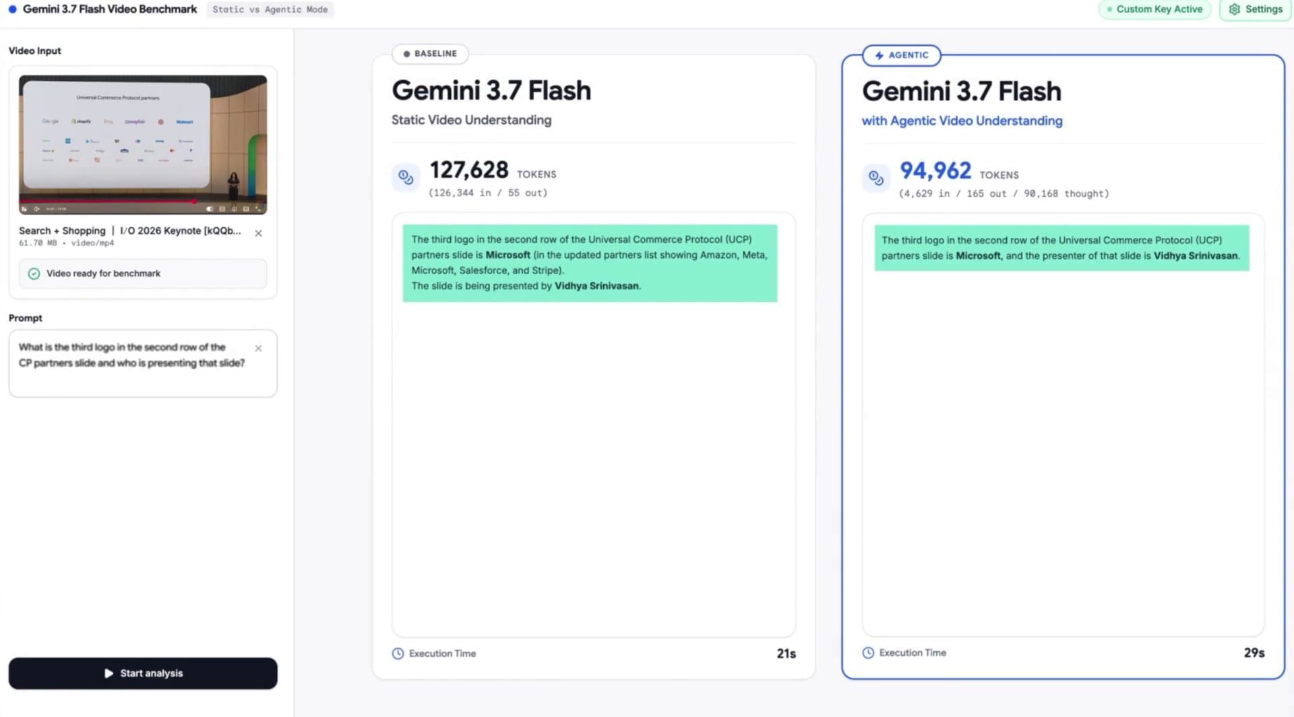Click the baseline token coins icon

click(x=406, y=177)
